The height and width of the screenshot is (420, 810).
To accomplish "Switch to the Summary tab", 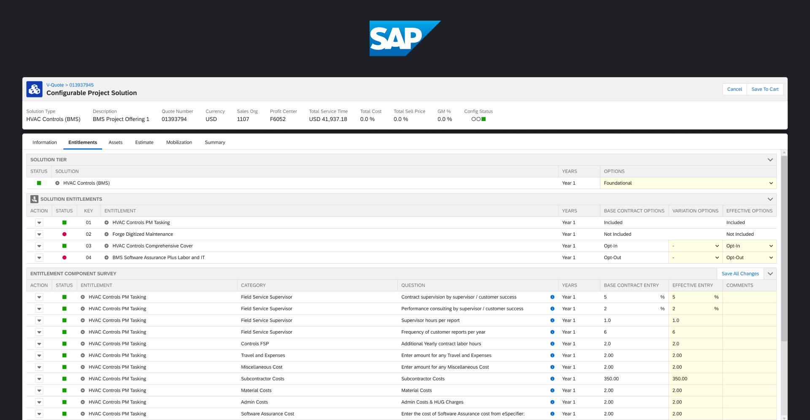I will coord(215,143).
